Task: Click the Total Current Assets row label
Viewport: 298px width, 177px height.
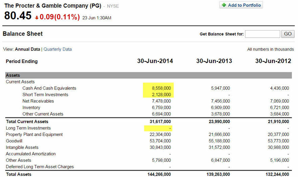Action: pos(27,121)
